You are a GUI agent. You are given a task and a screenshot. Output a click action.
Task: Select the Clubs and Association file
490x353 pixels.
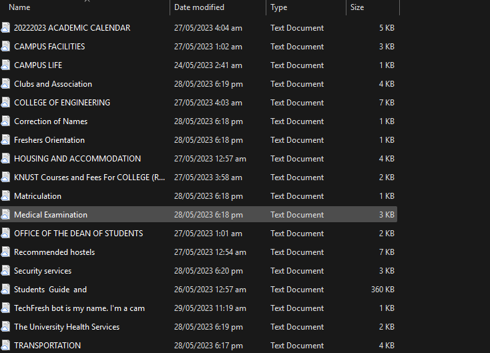pos(53,84)
